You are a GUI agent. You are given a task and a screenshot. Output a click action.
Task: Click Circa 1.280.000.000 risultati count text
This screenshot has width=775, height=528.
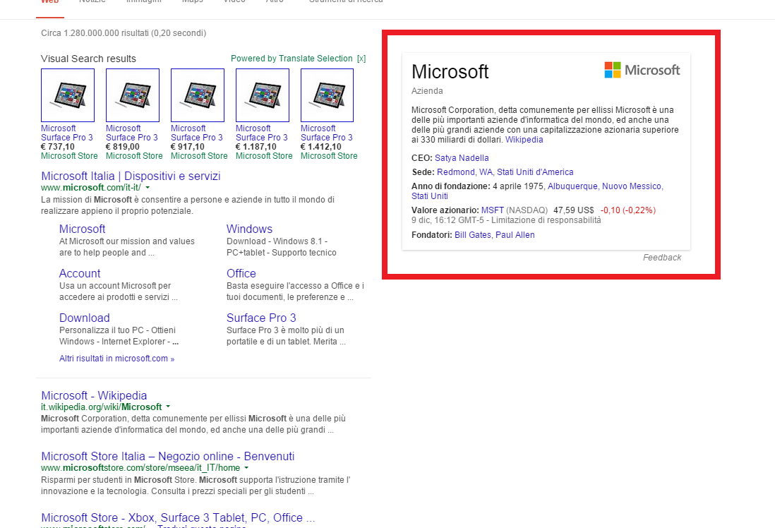click(x=124, y=33)
